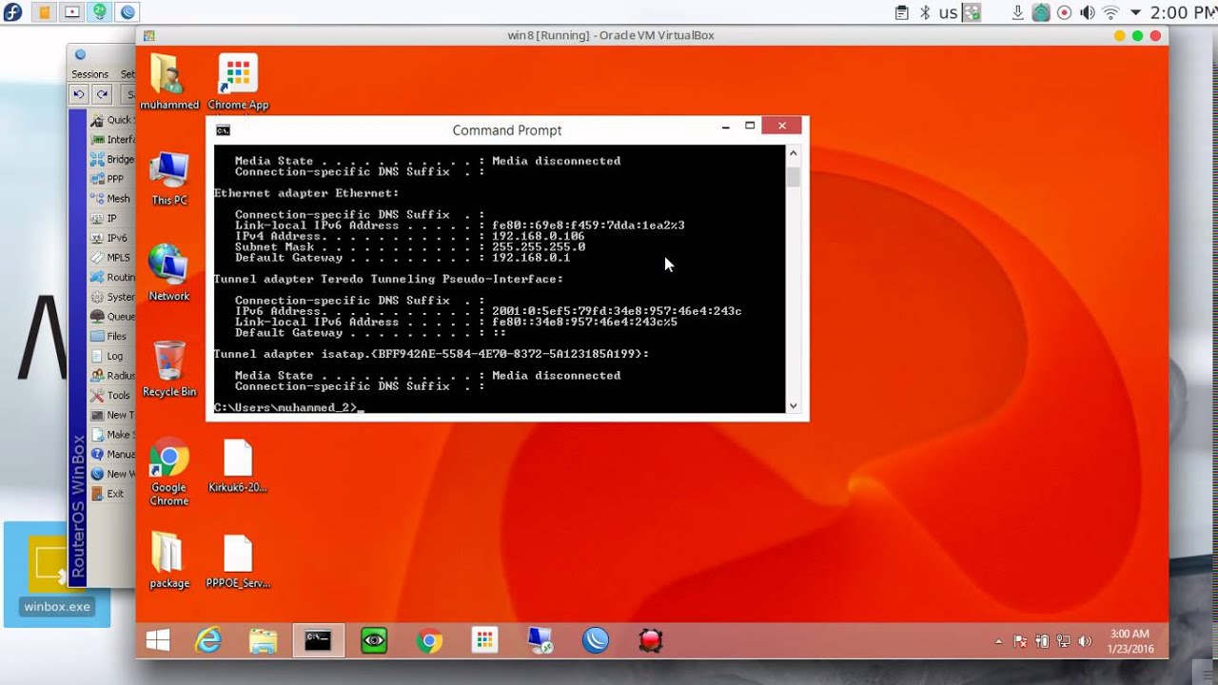Open the clipboard icon in top panel

(x=902, y=12)
